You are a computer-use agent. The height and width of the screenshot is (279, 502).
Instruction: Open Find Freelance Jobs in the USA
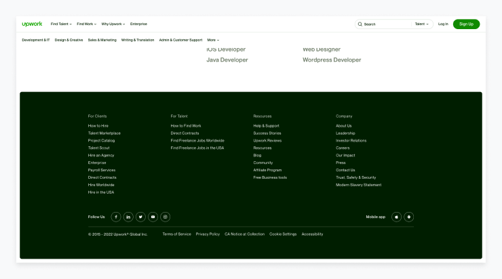(197, 148)
